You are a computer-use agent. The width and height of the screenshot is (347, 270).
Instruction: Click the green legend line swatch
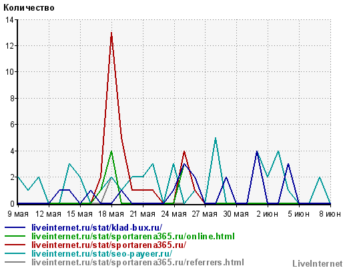pos(15,236)
